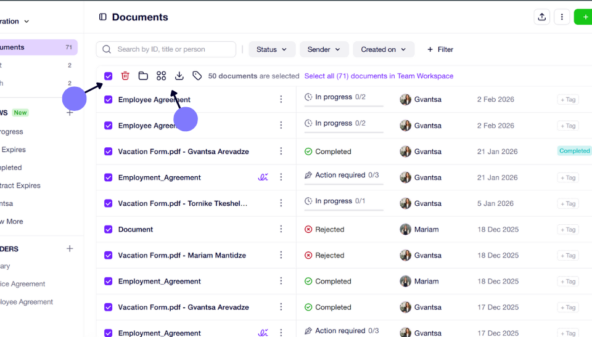Uncheck the first Employee Agreement row
Screen dimensions: 592x337
pos(109,100)
